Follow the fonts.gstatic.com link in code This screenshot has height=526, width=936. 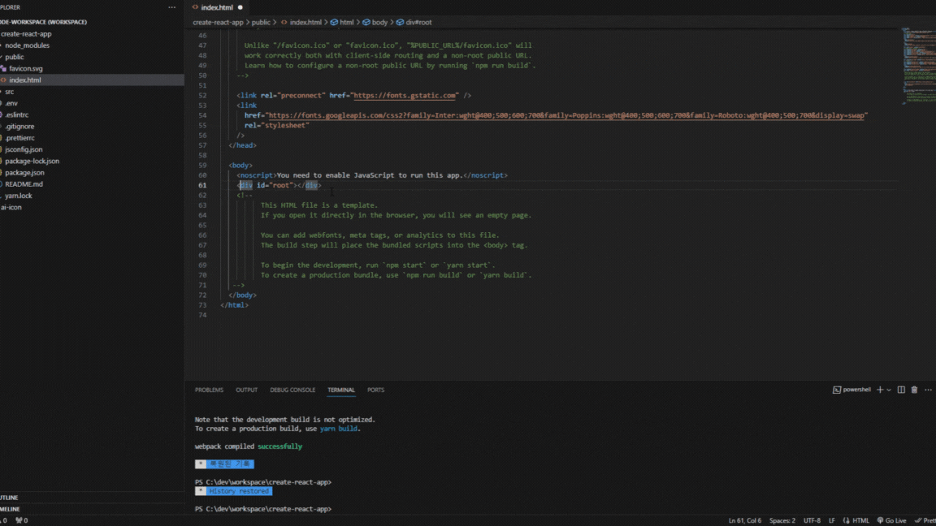click(405, 96)
